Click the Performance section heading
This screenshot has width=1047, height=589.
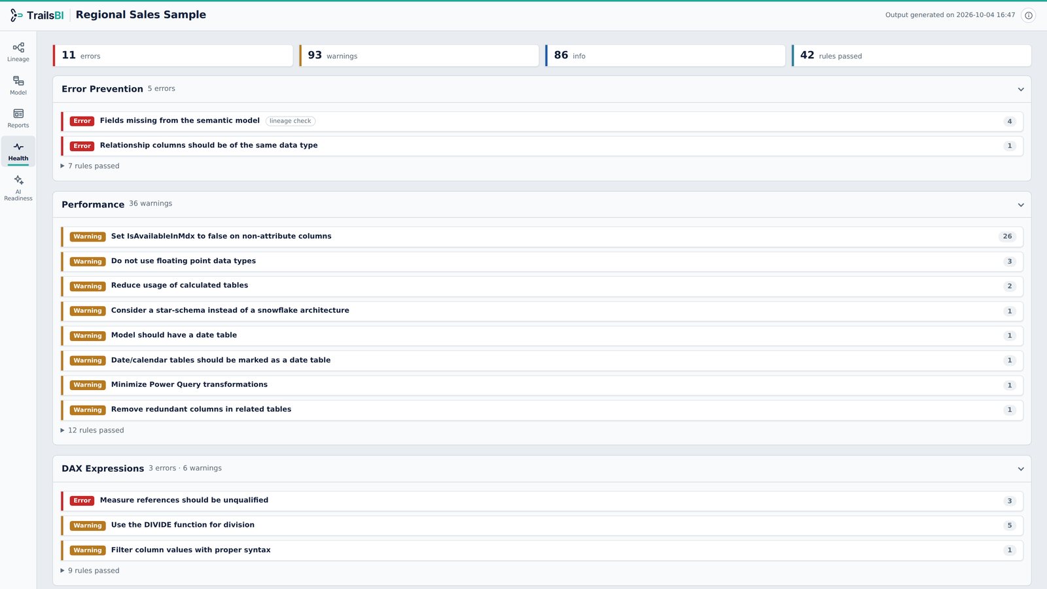(x=93, y=205)
